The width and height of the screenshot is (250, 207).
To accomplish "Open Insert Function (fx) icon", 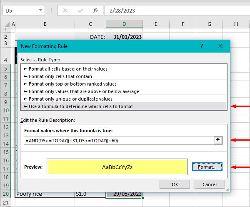I will [x=95, y=10].
